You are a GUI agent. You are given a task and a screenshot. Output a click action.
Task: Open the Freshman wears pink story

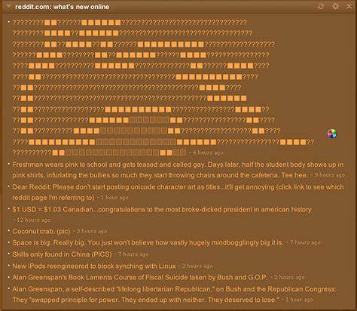click(178, 170)
